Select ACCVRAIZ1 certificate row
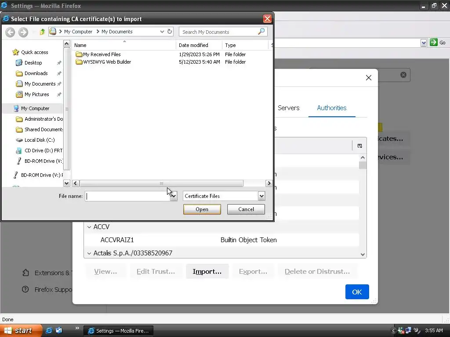This screenshot has width=450, height=337. (x=221, y=240)
